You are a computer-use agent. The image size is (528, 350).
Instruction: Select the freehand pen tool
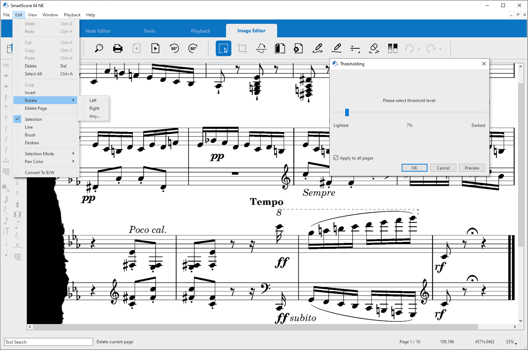tap(318, 48)
